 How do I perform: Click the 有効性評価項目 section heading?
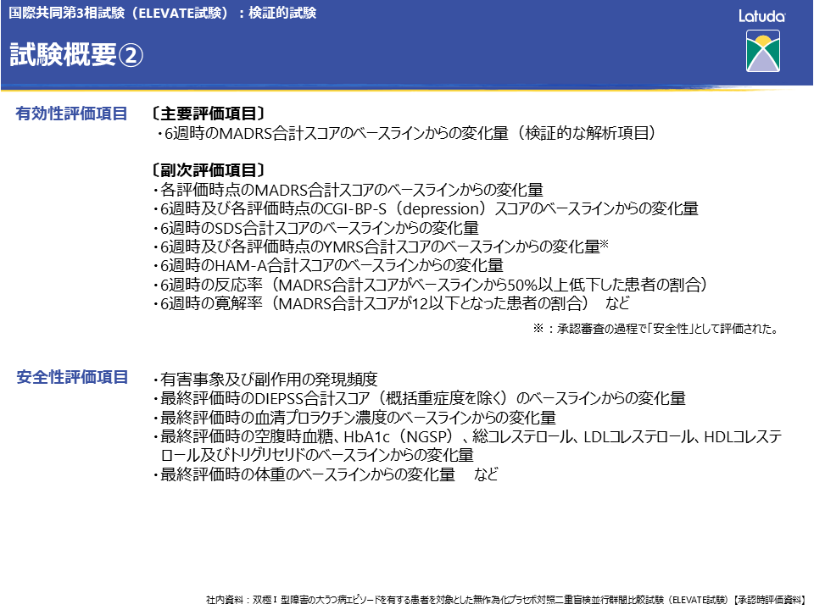click(72, 114)
